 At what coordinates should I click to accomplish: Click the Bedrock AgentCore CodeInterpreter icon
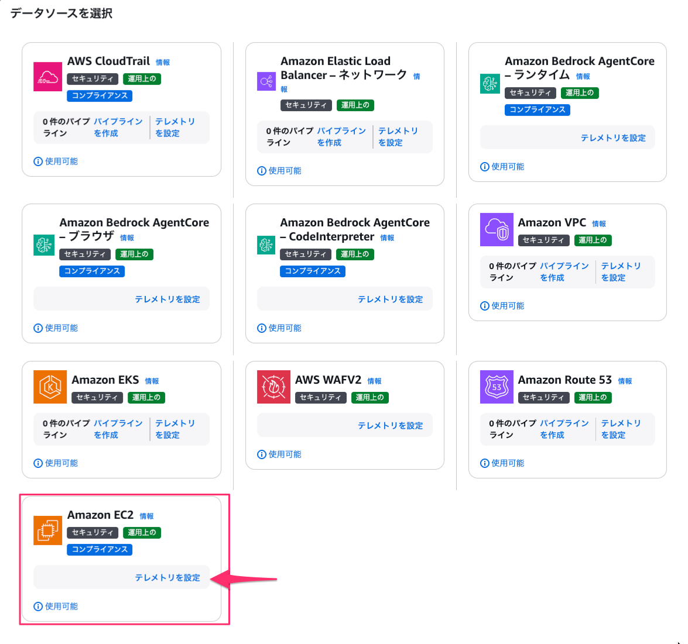(x=266, y=245)
